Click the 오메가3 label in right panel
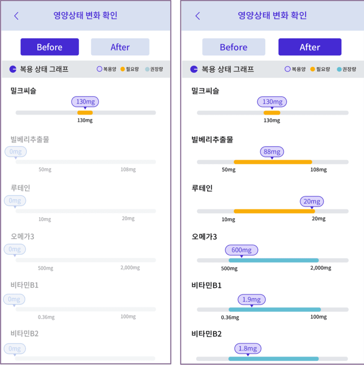364x365 pixels. coord(204,237)
